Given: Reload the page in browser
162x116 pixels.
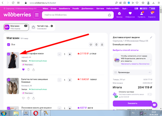Looking at the screenshot, I should point(13,3).
